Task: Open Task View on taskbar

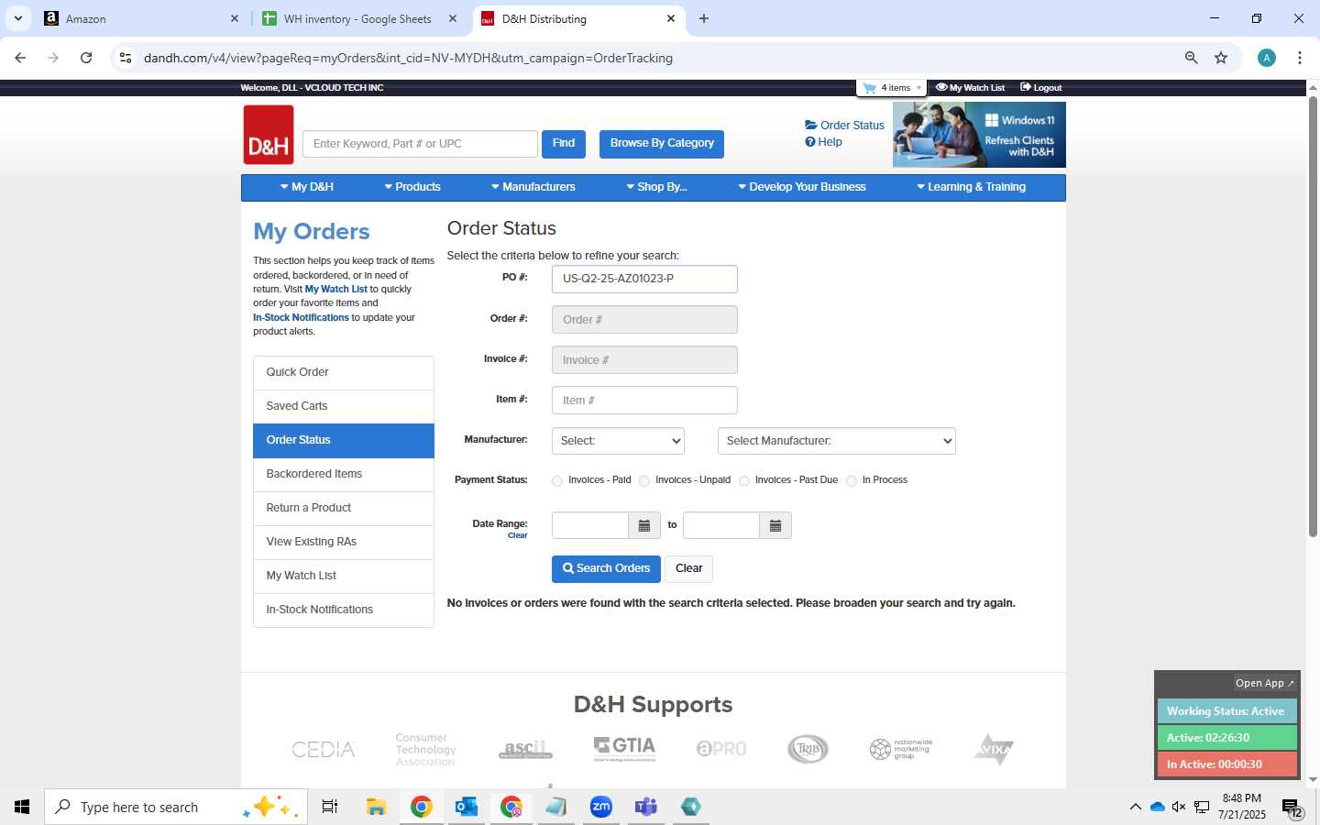Action: tap(330, 807)
